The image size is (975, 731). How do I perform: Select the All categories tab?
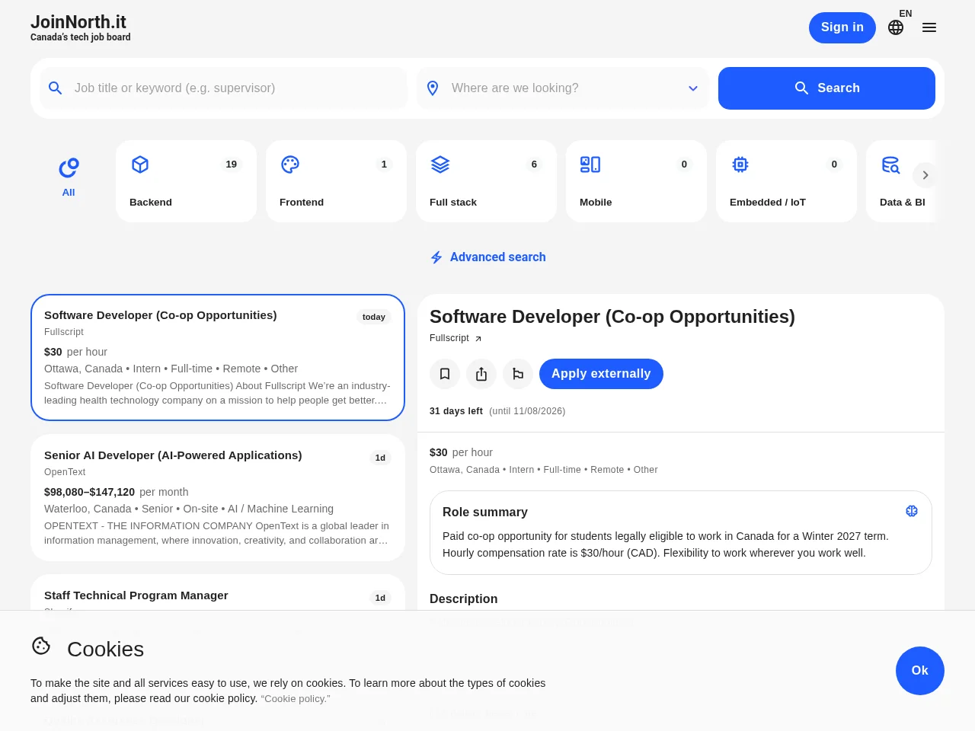click(x=69, y=177)
